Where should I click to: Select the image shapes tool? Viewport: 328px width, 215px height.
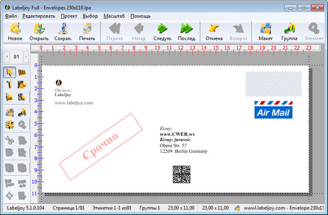coord(22,85)
